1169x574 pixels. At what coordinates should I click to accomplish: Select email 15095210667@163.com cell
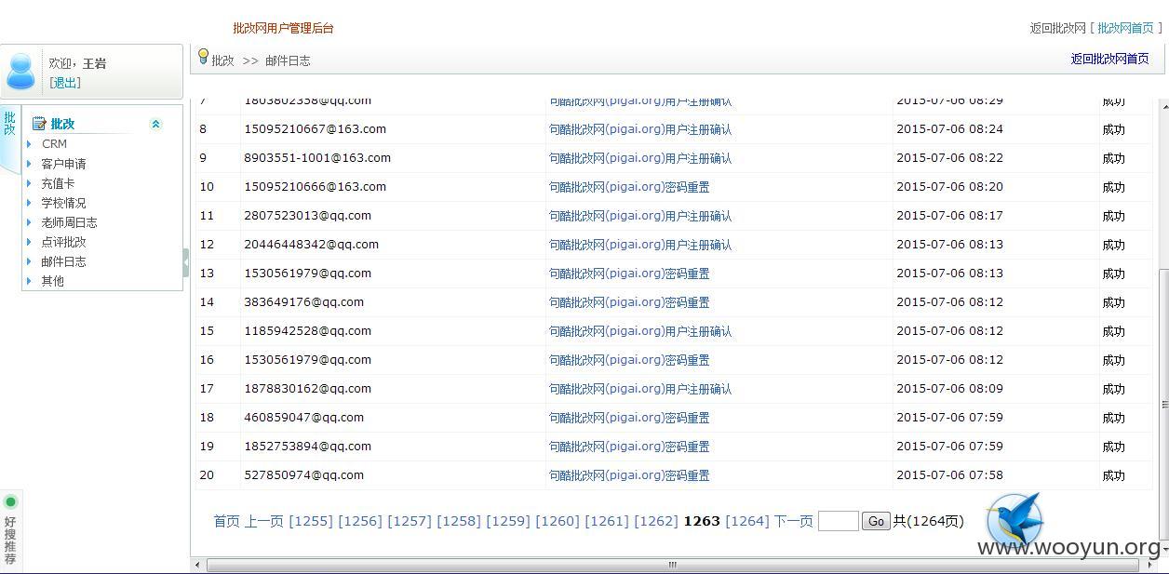(315, 129)
